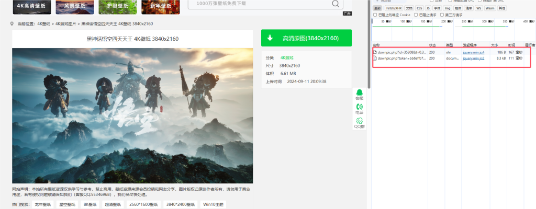Open jquery.min.js:4 initiator link
This screenshot has width=536, height=209.
(473, 52)
